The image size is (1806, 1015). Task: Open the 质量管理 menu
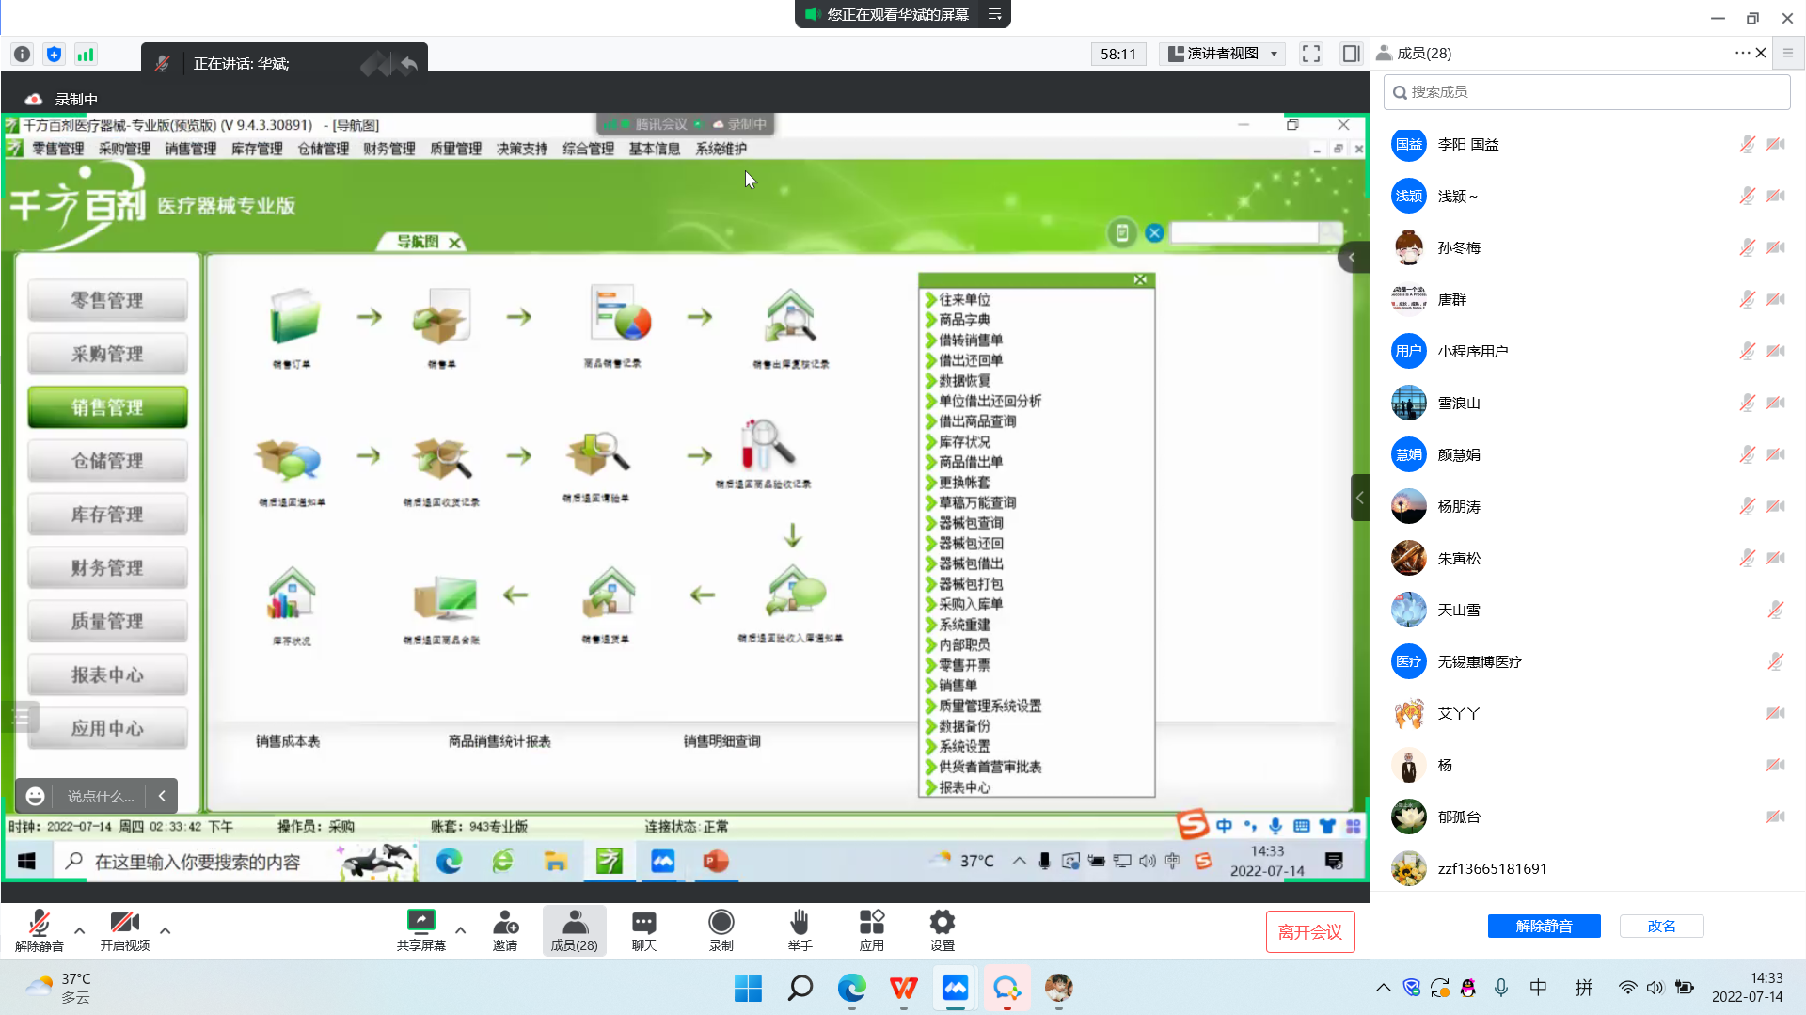click(455, 149)
